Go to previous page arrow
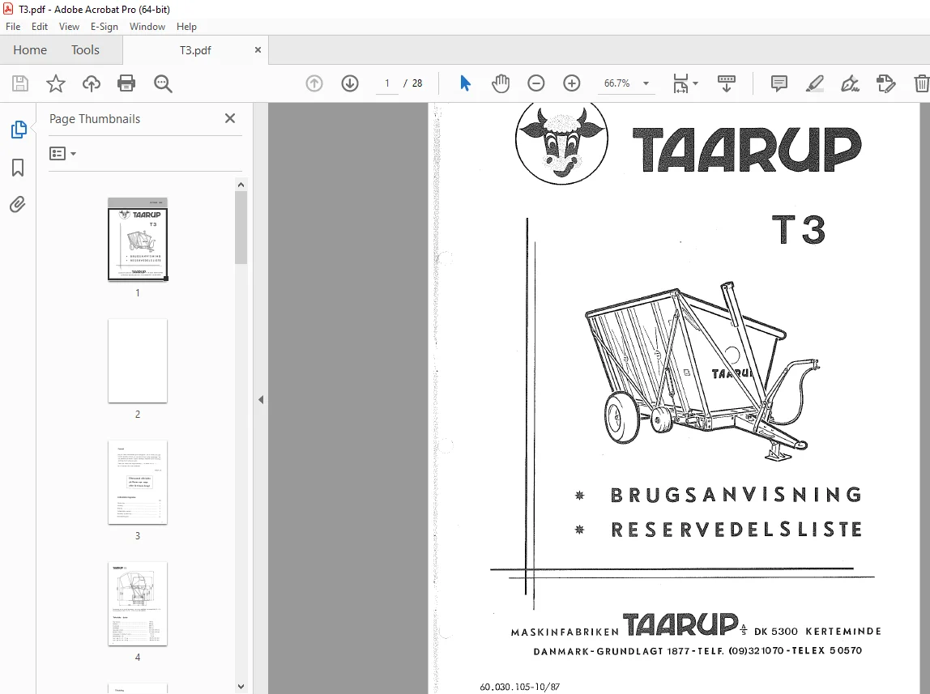Screen dimensions: 930x694 pyautogui.click(x=314, y=83)
